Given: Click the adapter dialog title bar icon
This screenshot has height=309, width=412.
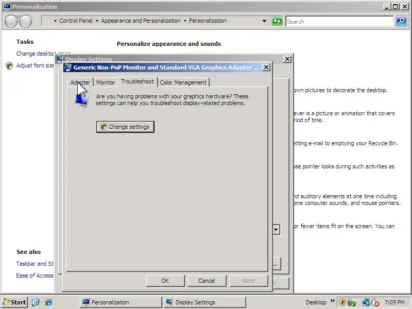Looking at the screenshot, I should coord(68,67).
